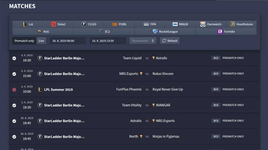Image resolution: width=268 pixels, height=150 pixels.
Task: Open the CS:GO game tab
Action: pyautogui.click(x=88, y=24)
